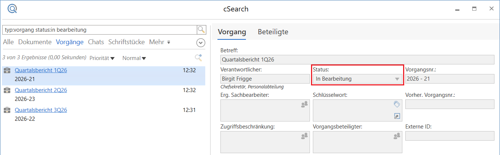This screenshot has height=155, width=500.
Task: Switch to the Vorgang tab
Action: click(x=232, y=32)
